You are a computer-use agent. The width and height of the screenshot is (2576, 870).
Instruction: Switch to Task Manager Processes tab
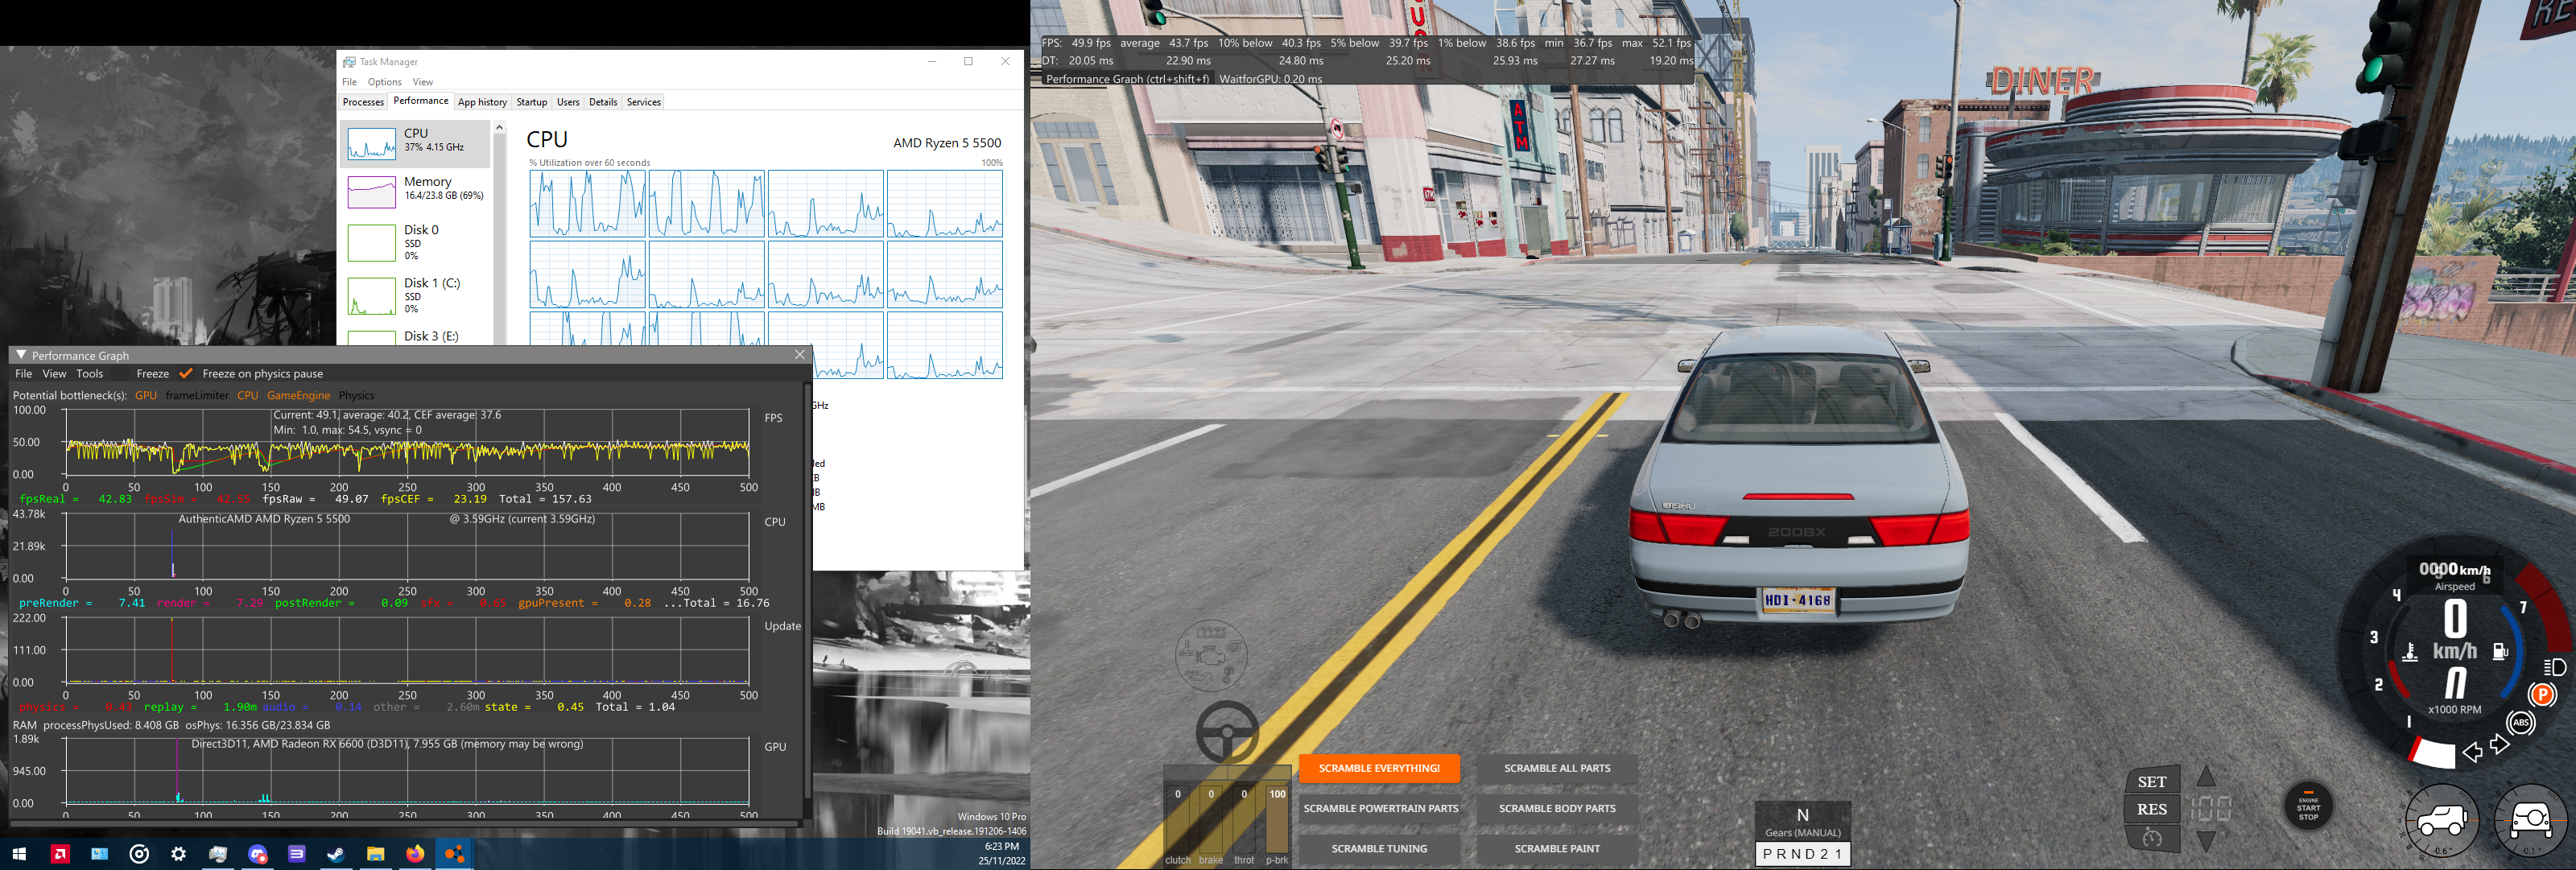click(x=363, y=102)
